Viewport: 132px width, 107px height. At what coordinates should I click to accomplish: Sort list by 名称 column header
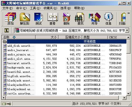[x=19, y=37]
